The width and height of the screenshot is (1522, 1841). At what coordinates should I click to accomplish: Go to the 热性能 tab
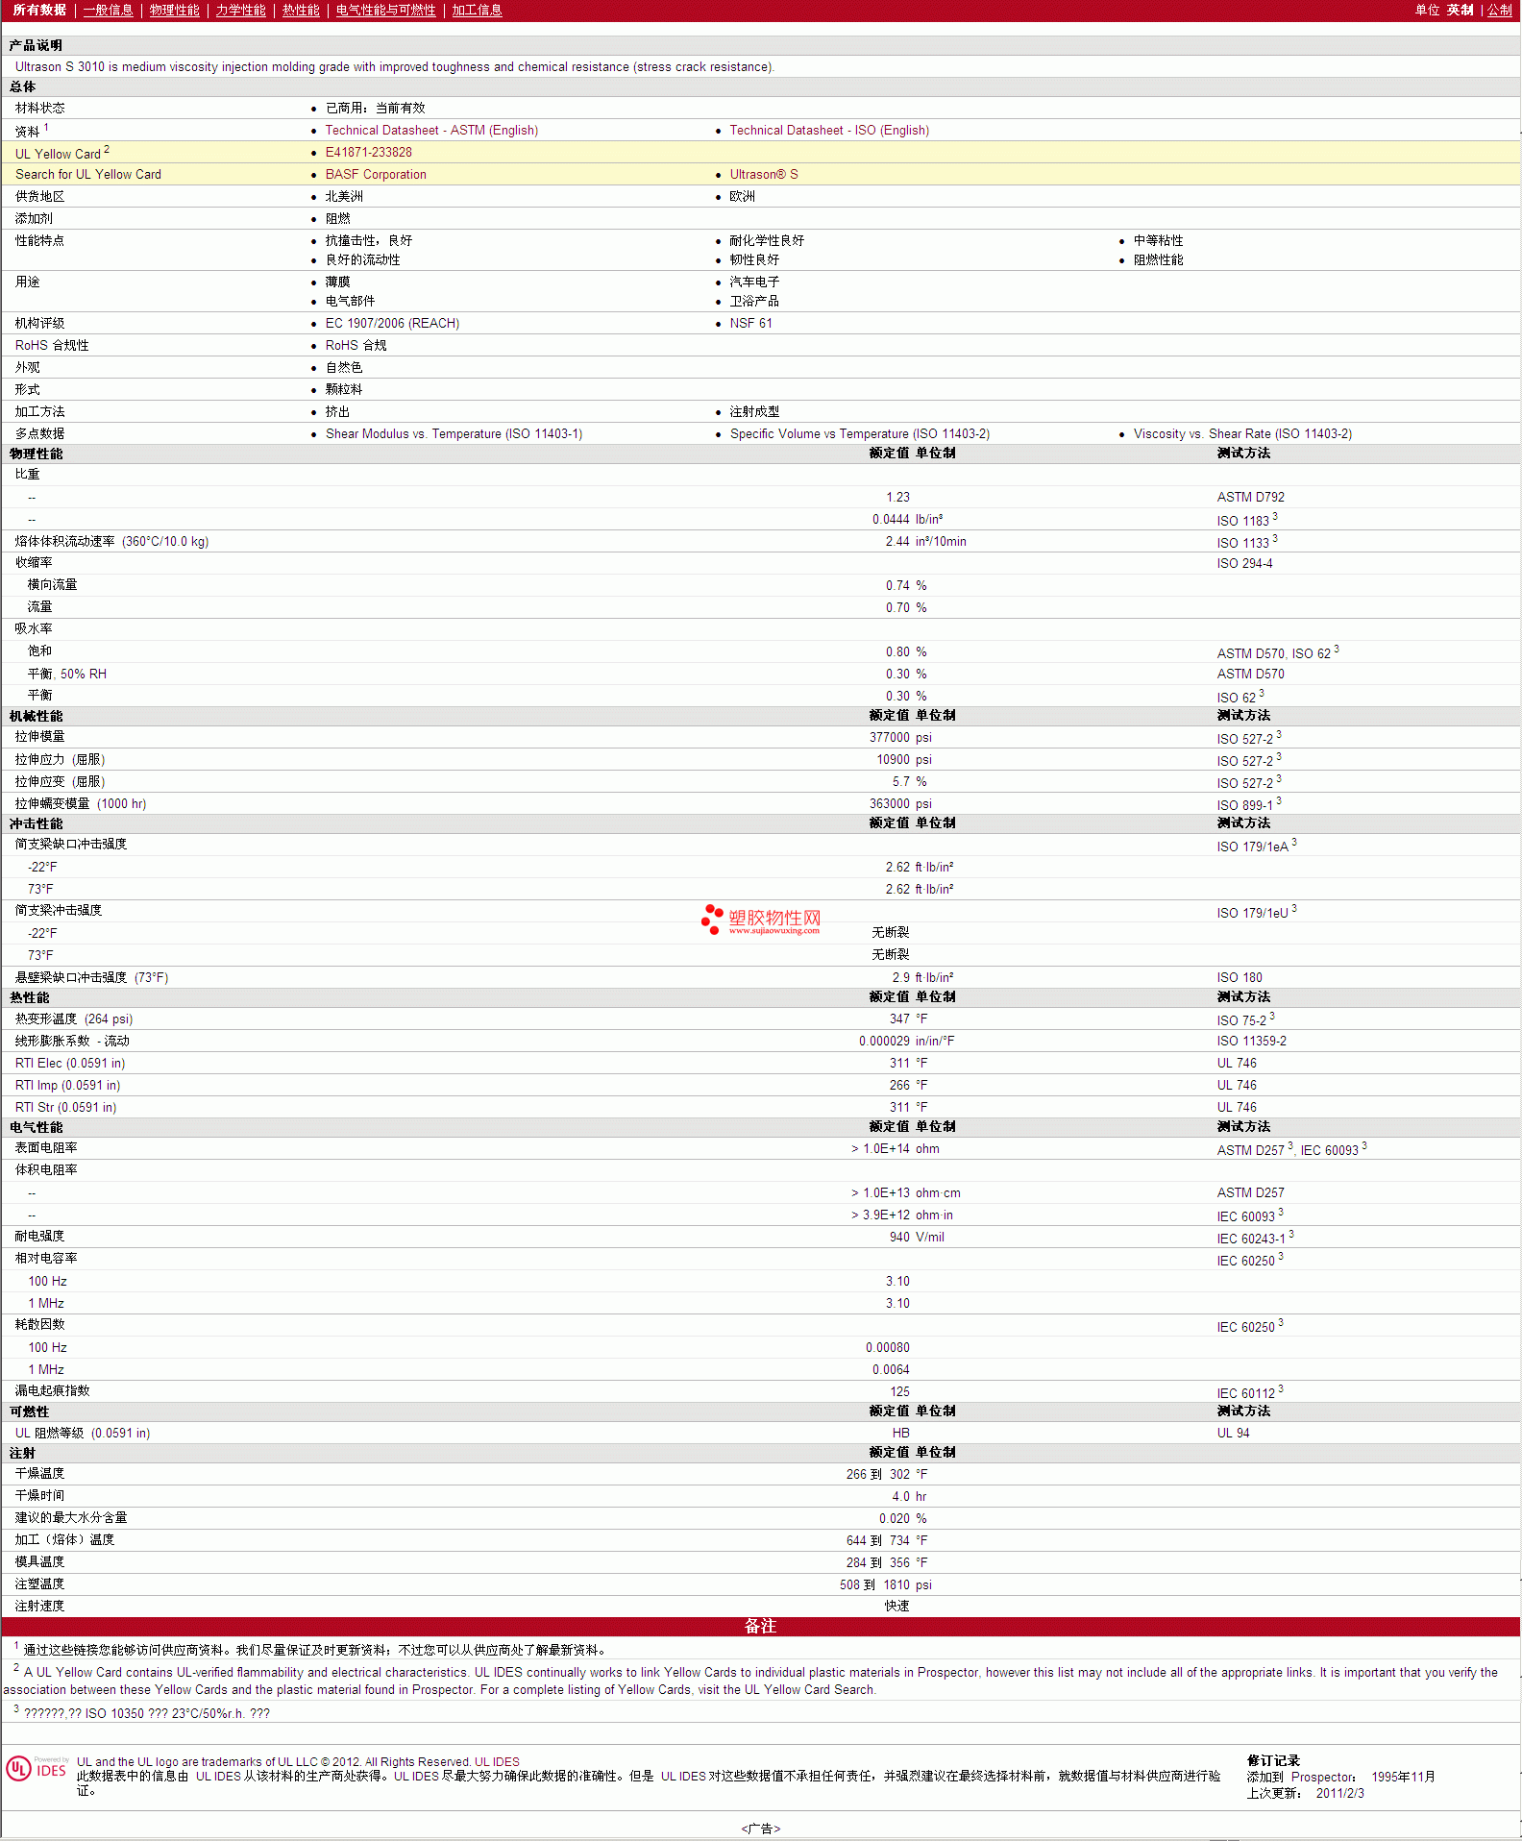(x=301, y=10)
